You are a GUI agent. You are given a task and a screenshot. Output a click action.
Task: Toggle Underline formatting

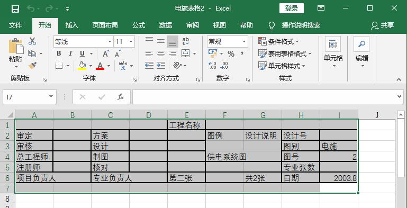pos(82,54)
